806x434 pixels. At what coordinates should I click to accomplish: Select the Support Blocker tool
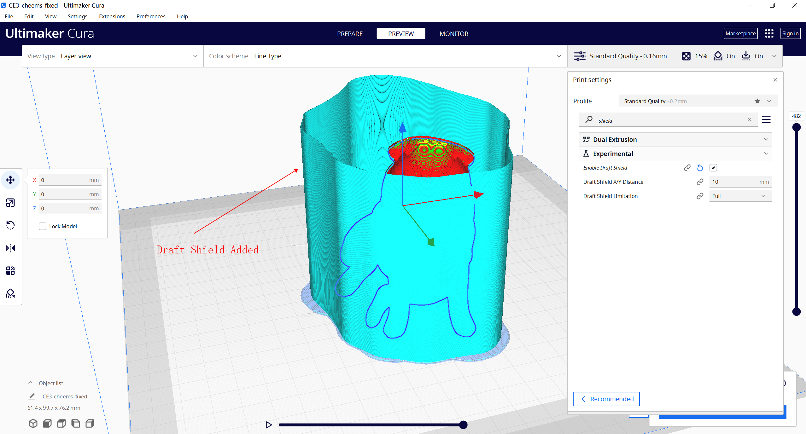pyautogui.click(x=10, y=293)
